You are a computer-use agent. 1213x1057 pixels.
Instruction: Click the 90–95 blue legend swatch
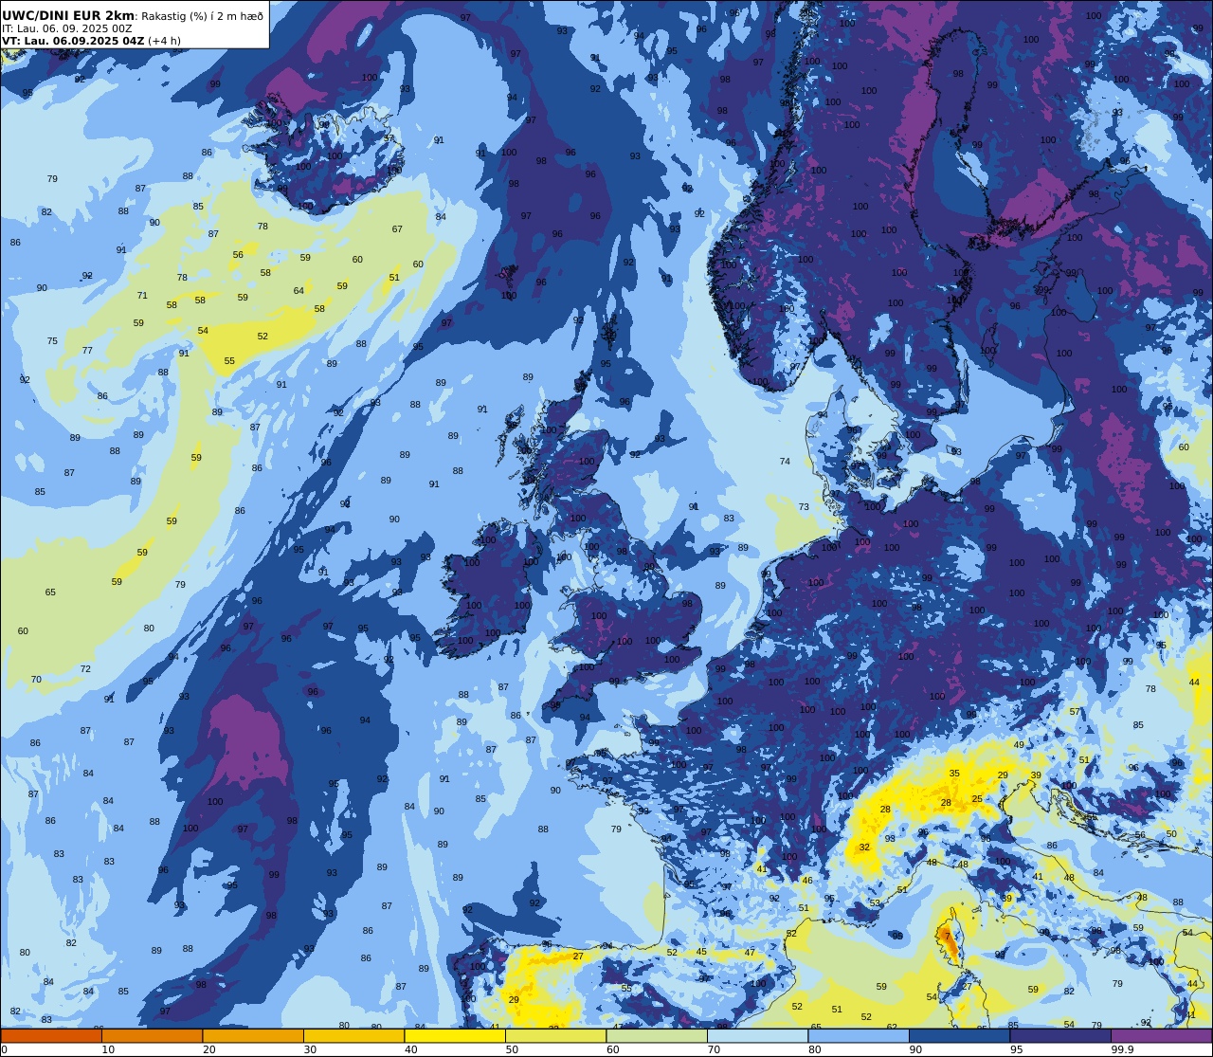pyautogui.click(x=960, y=1035)
